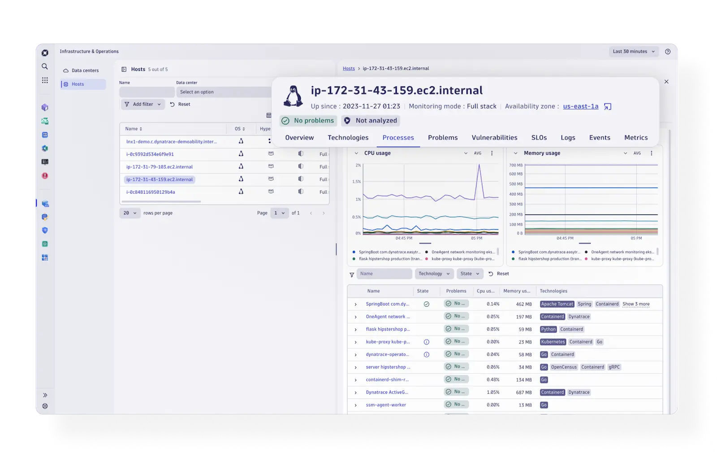Switch to the SLOs tab
This screenshot has width=717, height=458.
click(539, 138)
